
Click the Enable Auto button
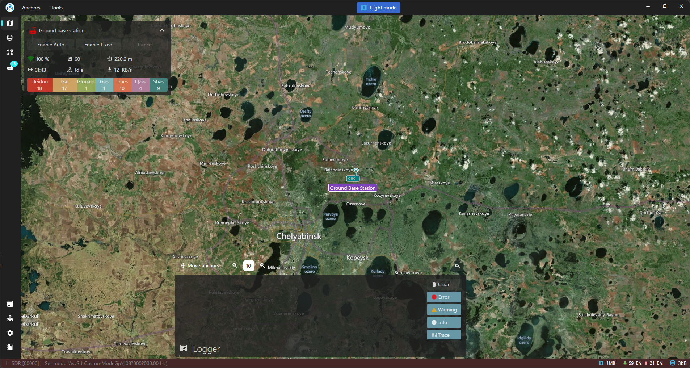pyautogui.click(x=51, y=45)
